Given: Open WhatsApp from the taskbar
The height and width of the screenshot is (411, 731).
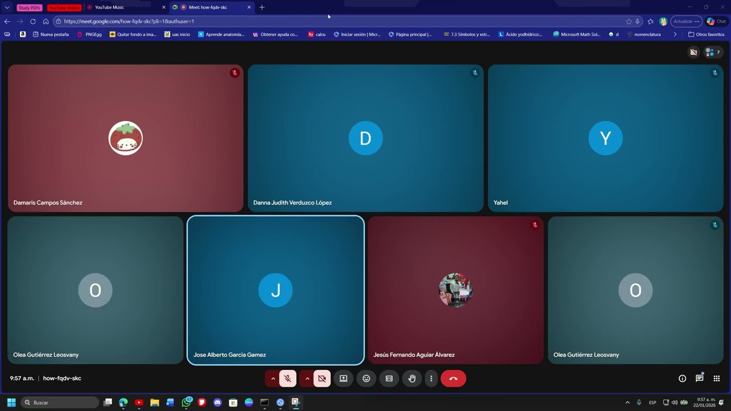Looking at the screenshot, I should (x=186, y=402).
